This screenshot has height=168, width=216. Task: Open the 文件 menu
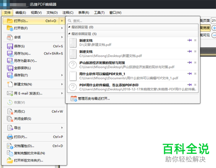click(x=7, y=12)
